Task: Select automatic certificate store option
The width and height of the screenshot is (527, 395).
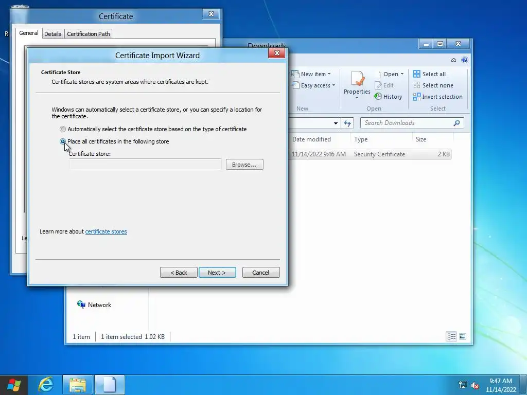Action: click(62, 129)
